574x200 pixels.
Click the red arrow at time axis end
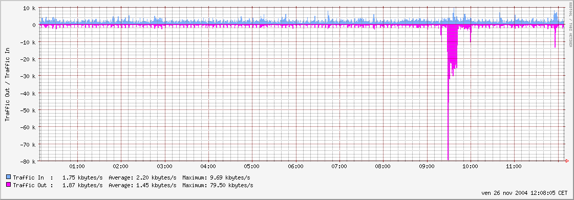tap(567, 161)
